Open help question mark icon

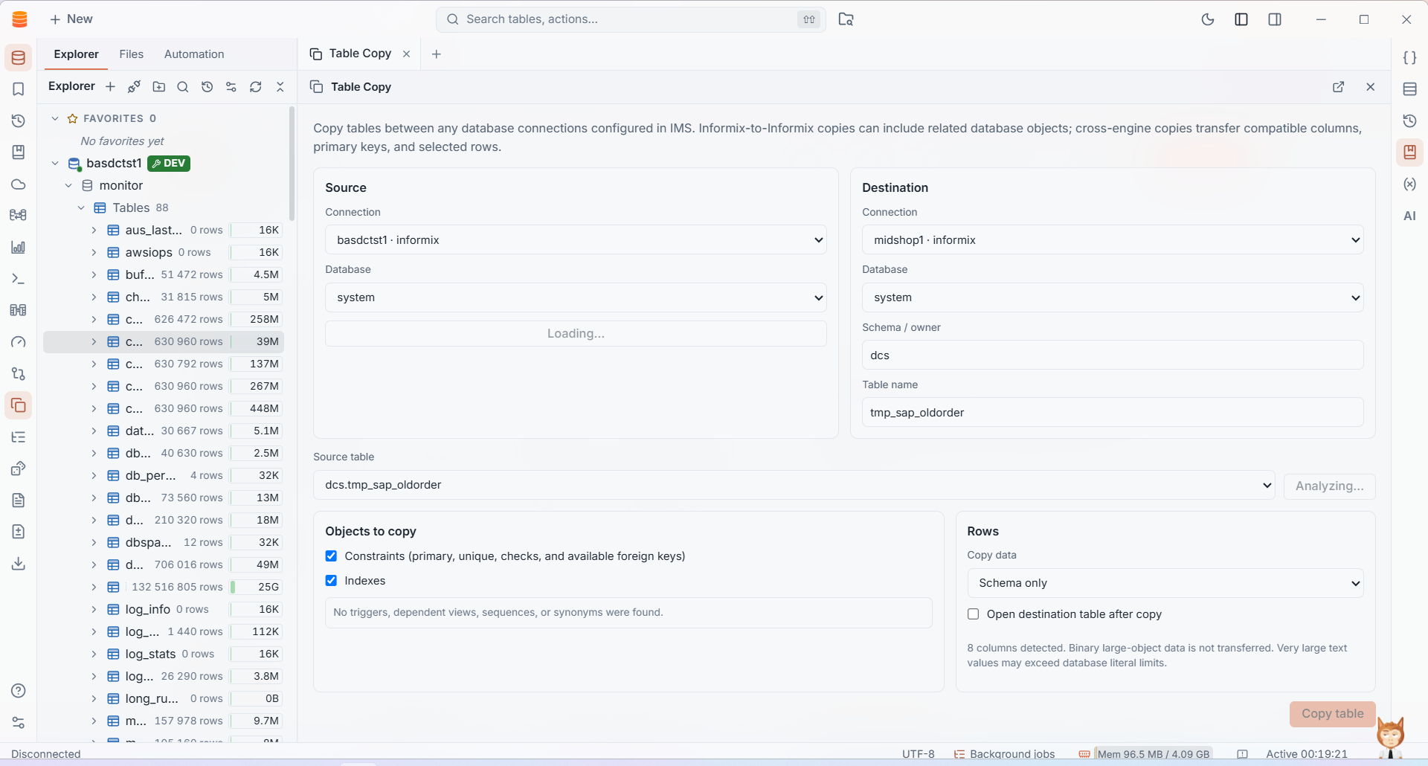click(x=19, y=691)
